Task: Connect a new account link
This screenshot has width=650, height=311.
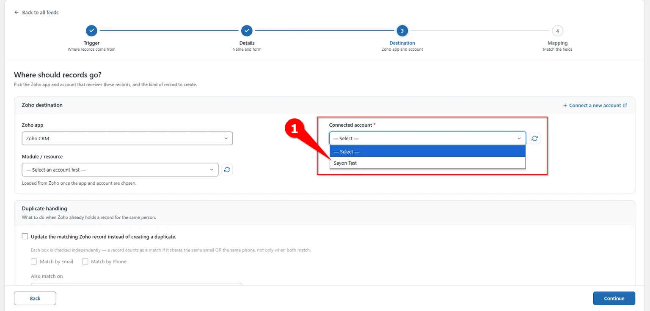Action: 595,105
